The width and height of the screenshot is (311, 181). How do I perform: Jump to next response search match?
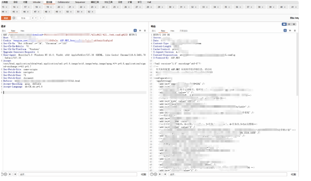(165, 174)
